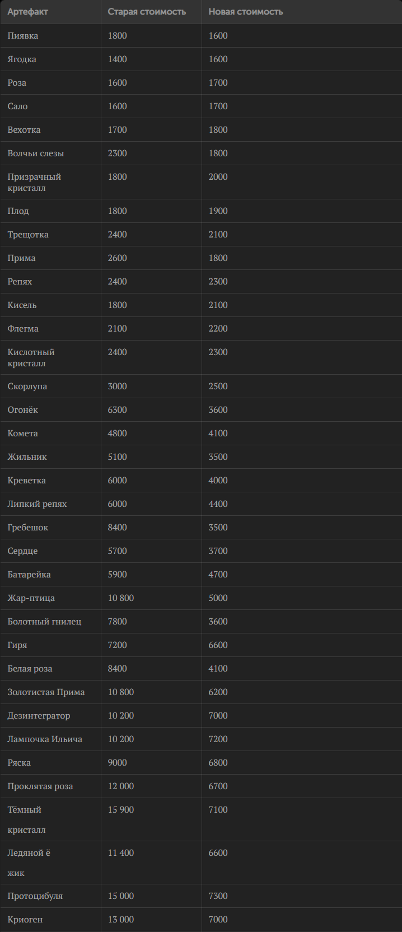Click the Старая стоимость column header

tap(147, 12)
